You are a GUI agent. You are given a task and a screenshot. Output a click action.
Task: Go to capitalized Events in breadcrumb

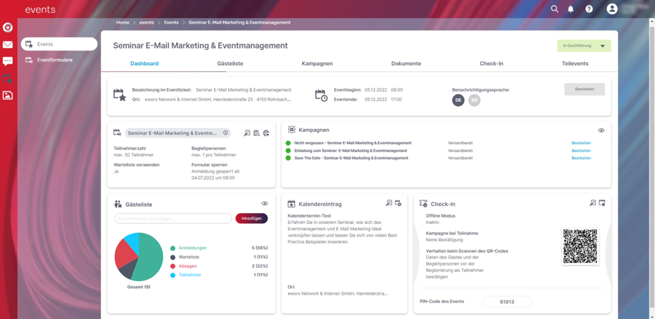click(x=171, y=23)
